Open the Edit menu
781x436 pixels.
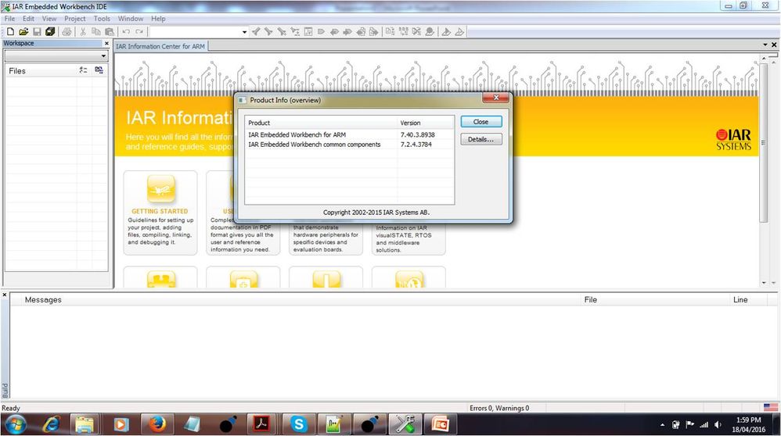[28, 19]
